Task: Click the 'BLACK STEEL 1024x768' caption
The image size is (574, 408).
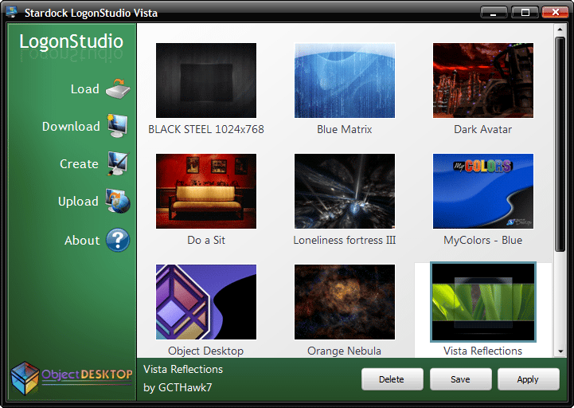Action: [206, 129]
